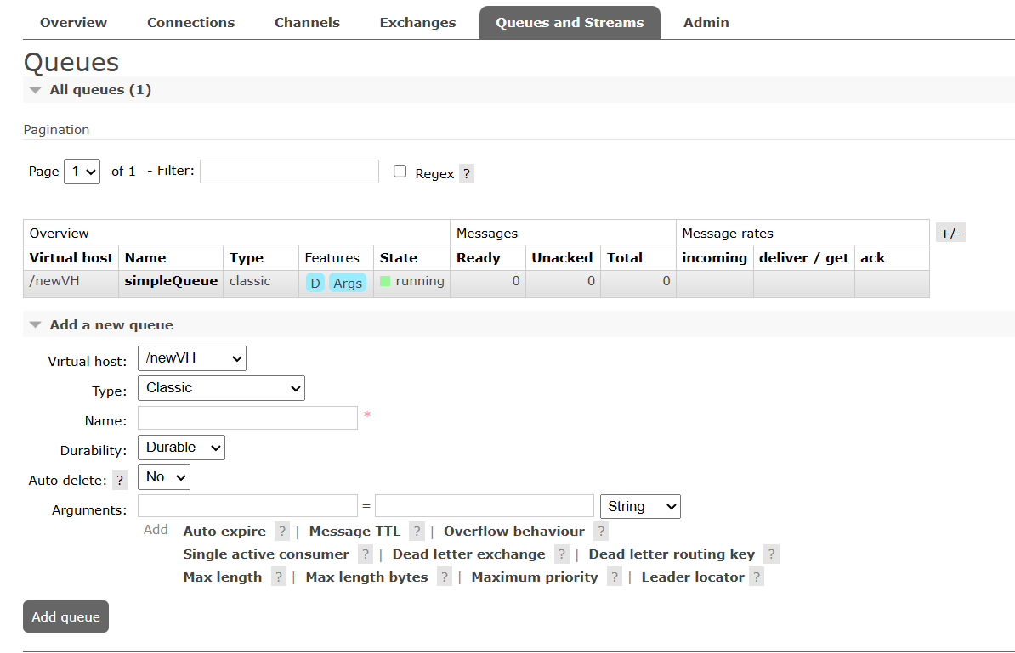
Task: Click the Dead letter exchange help icon
Action: 561,554
